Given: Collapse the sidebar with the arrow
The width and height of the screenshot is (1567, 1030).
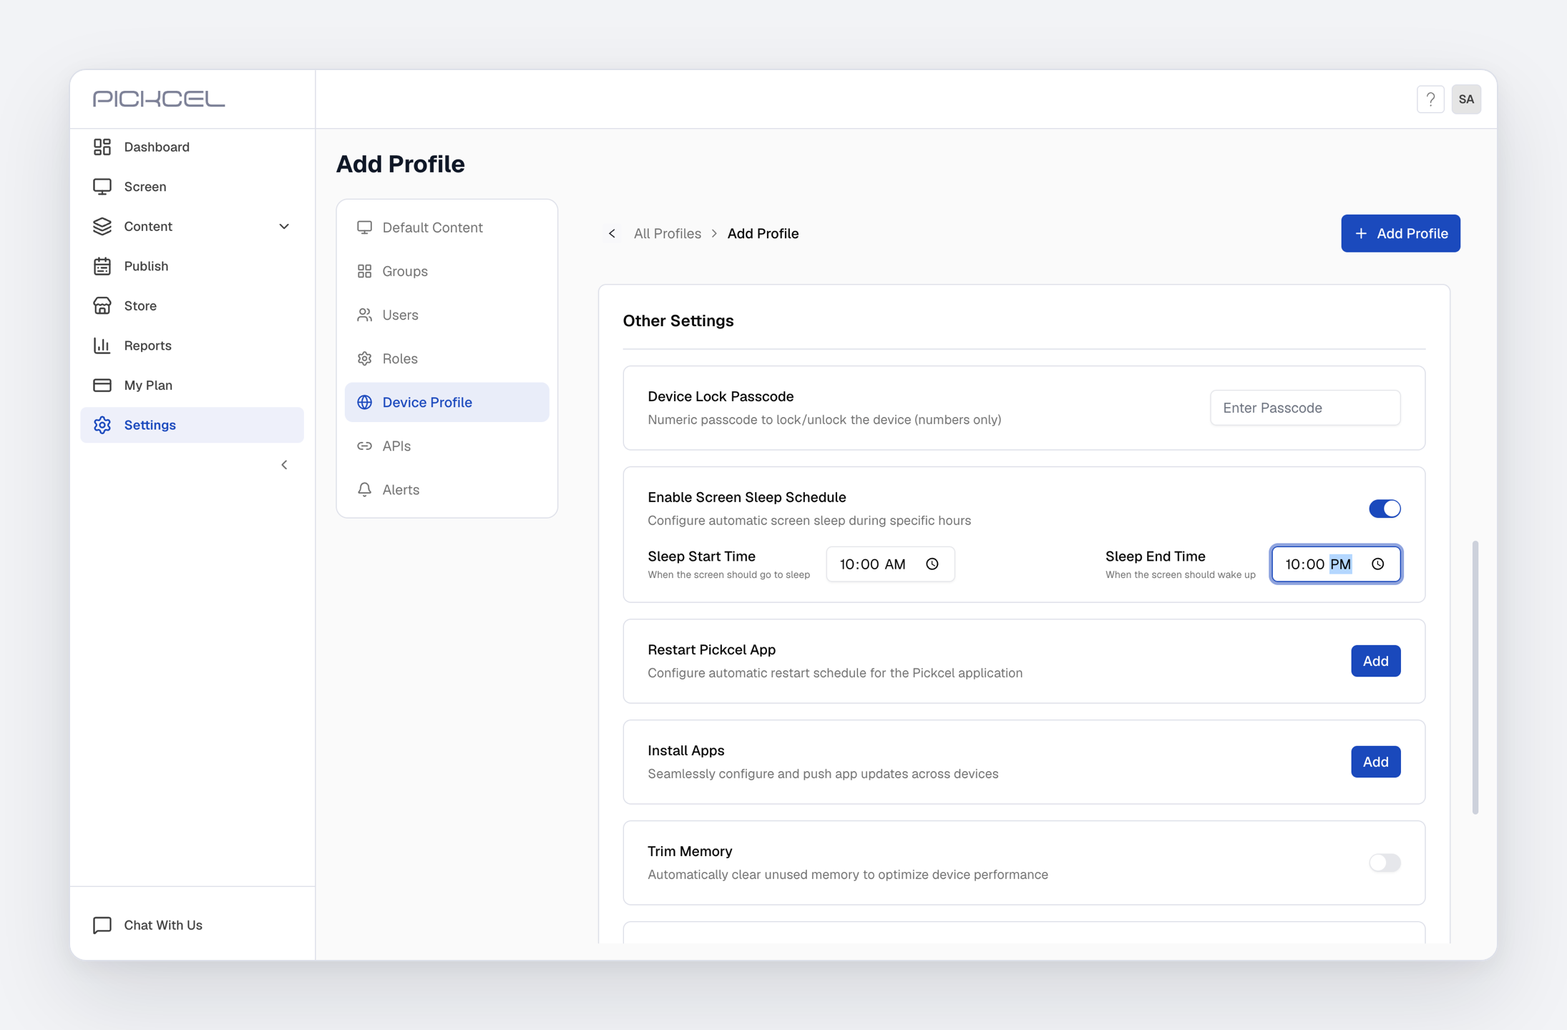Looking at the screenshot, I should (x=284, y=465).
